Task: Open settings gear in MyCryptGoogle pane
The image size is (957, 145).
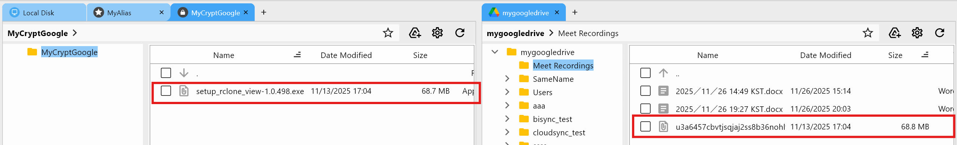Action: (x=437, y=33)
